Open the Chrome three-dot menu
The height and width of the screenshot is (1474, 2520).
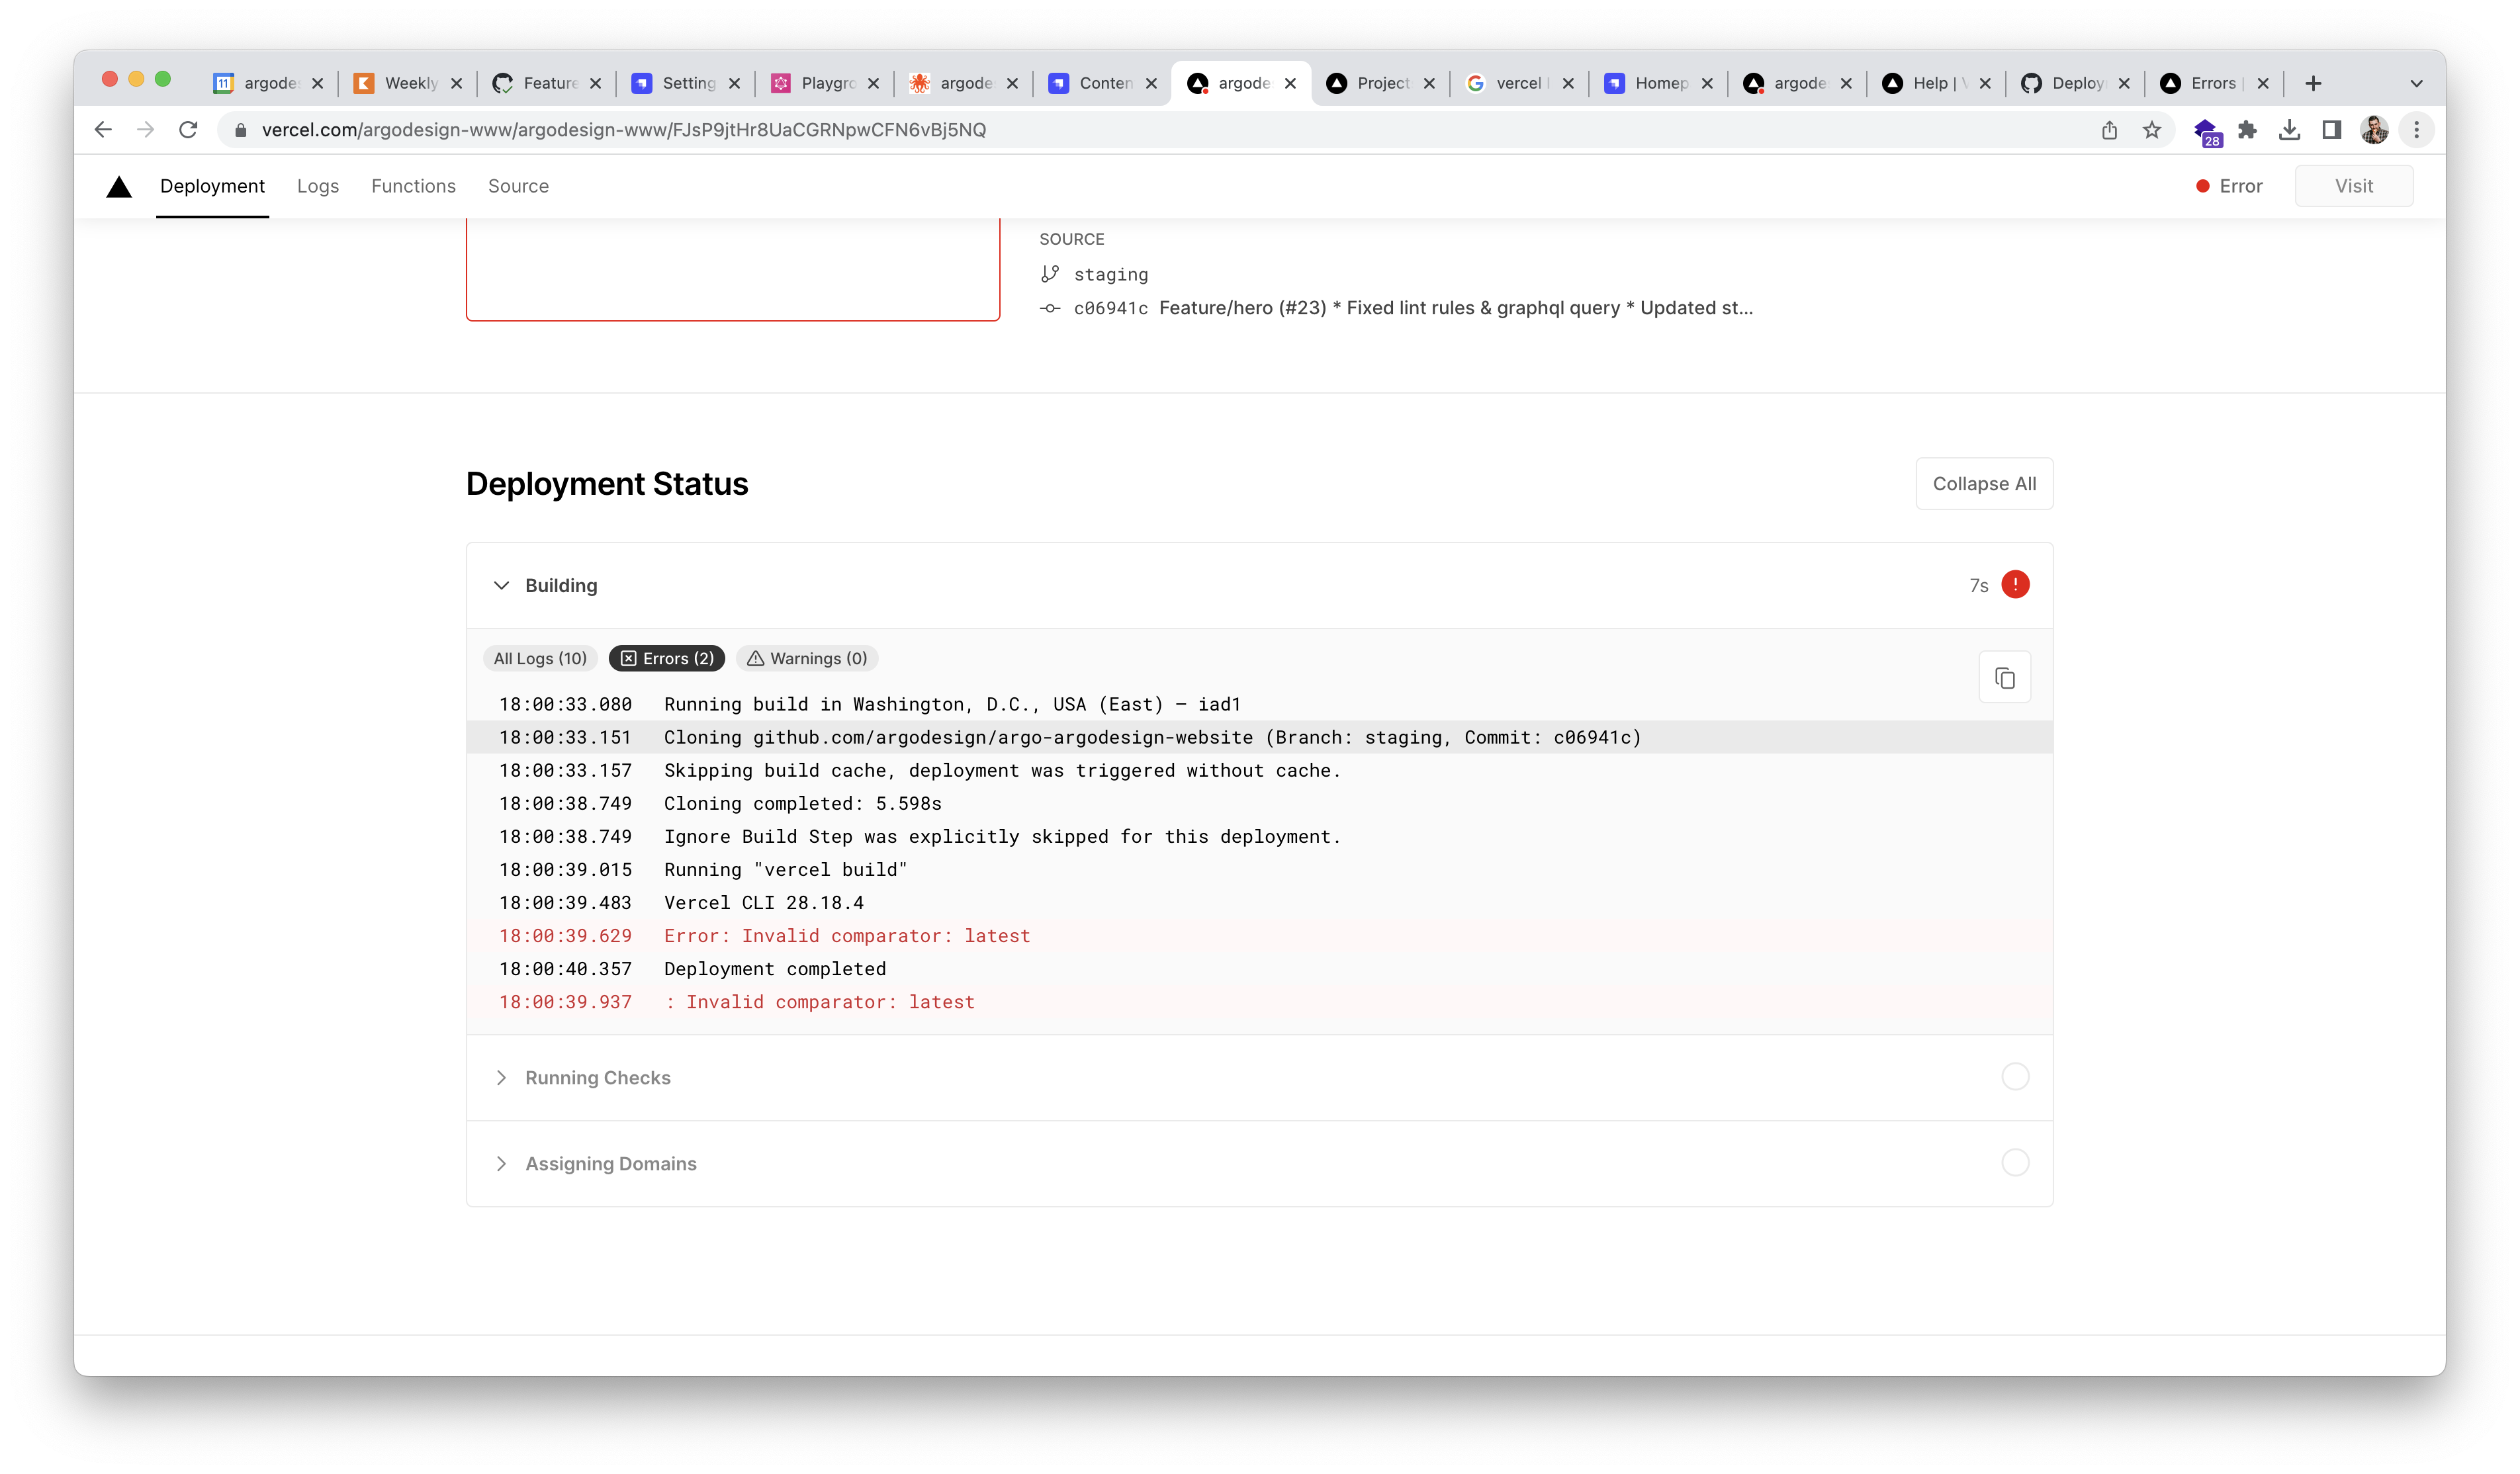[2416, 130]
